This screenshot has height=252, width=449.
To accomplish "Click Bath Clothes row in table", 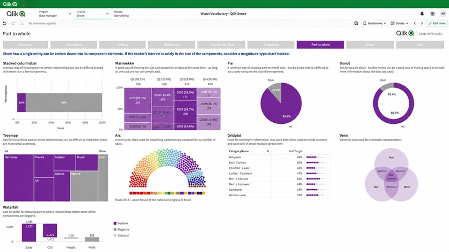I will tap(279, 162).
